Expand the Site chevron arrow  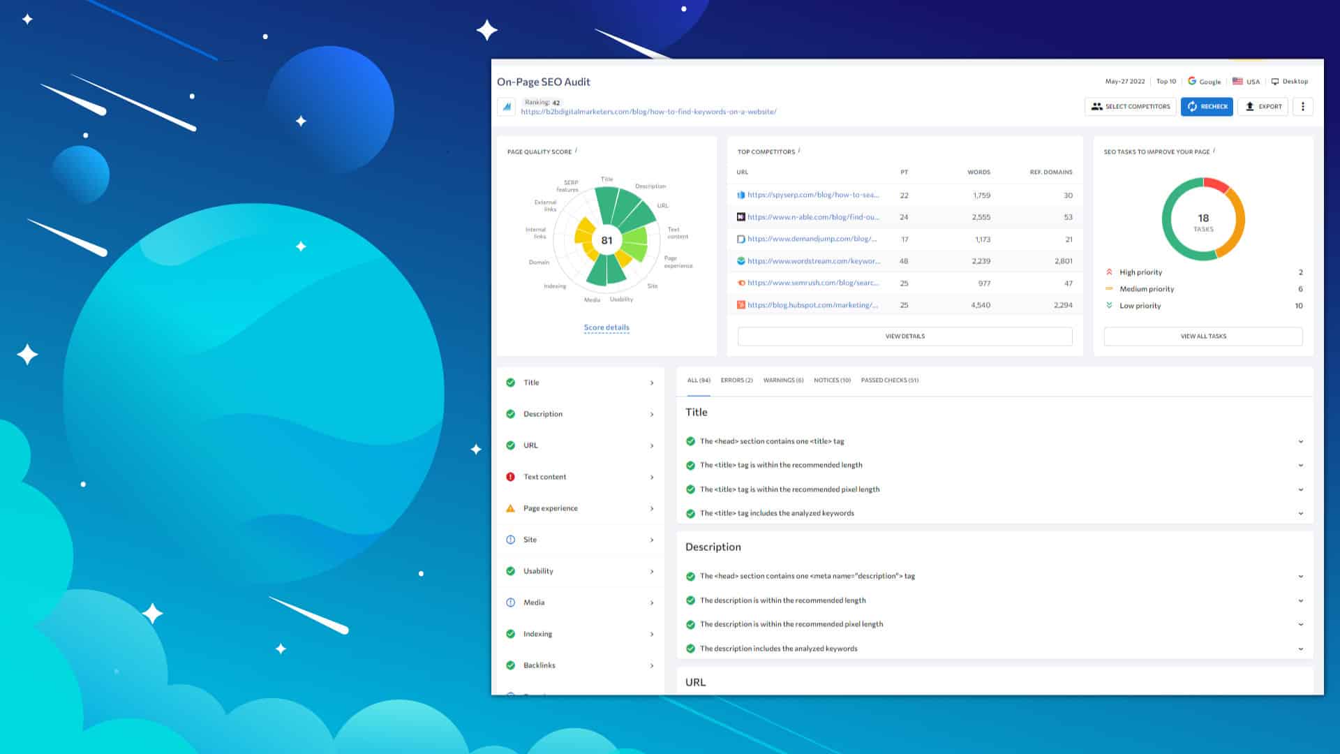652,540
